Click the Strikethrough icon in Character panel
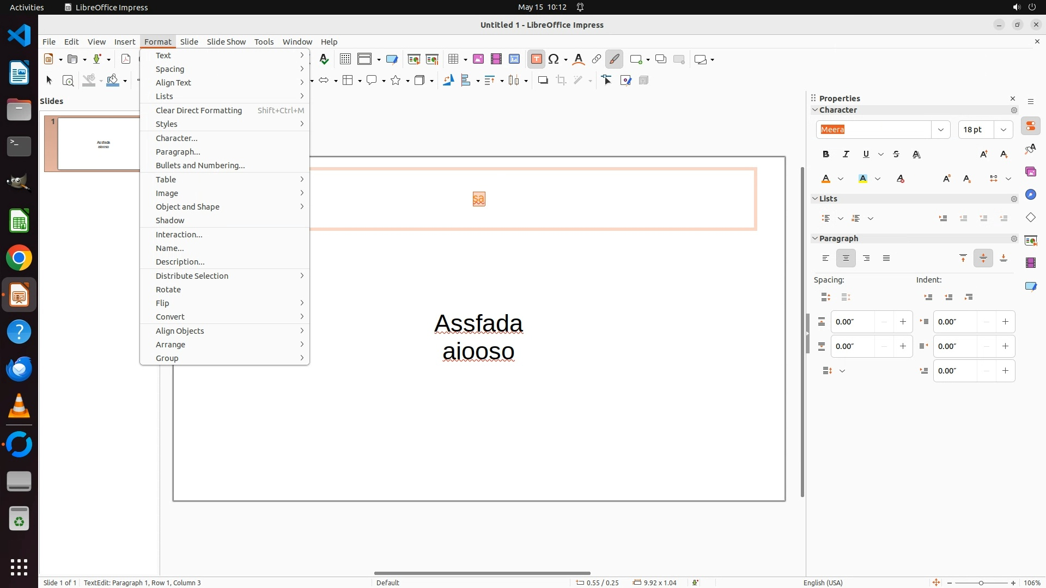This screenshot has width=1046, height=588. (x=896, y=155)
